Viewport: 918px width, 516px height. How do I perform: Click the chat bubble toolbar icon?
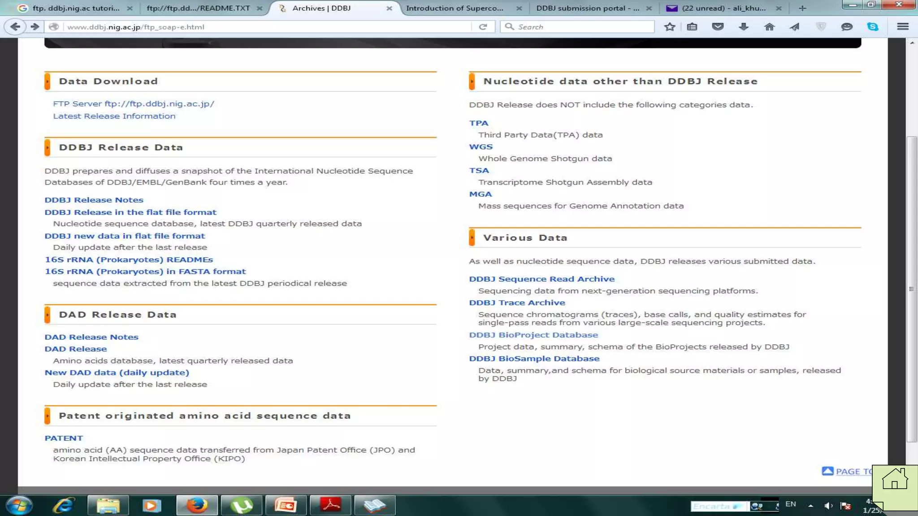coord(846,27)
